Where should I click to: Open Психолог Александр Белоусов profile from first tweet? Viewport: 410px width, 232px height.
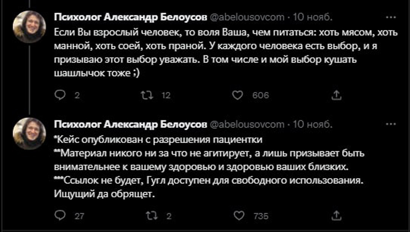pos(131,17)
